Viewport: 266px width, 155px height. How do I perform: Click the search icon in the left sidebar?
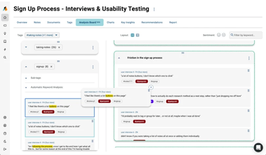pyautogui.click(x=5, y=57)
